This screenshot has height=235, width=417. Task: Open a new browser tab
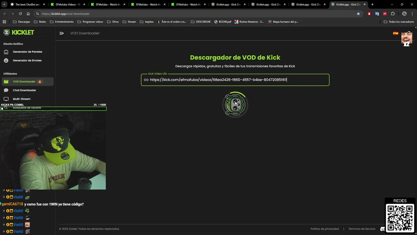pyautogui.click(x=372, y=5)
